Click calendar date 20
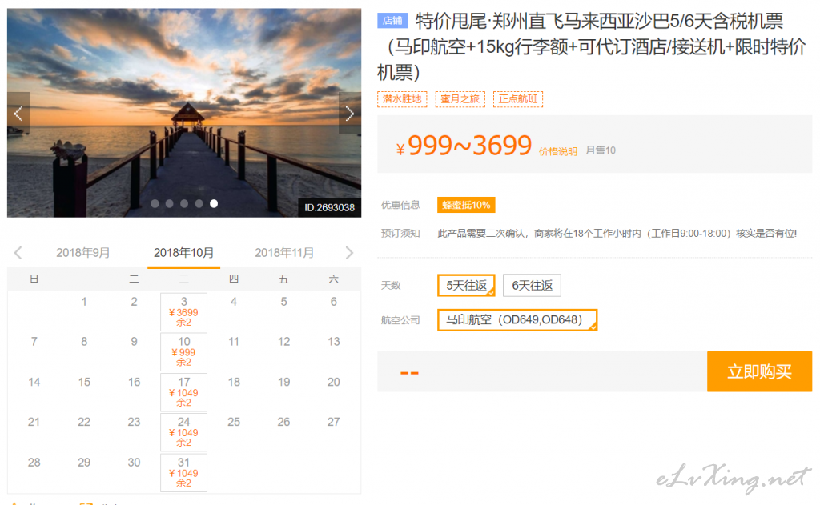820x505 pixels. tap(334, 382)
